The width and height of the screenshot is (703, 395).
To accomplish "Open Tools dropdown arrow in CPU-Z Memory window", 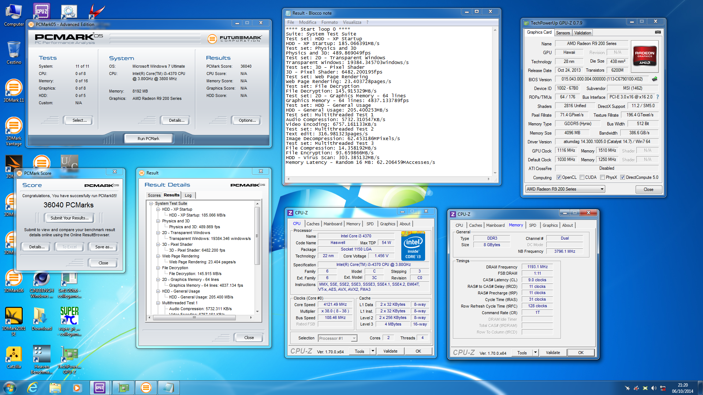I will [x=535, y=353].
